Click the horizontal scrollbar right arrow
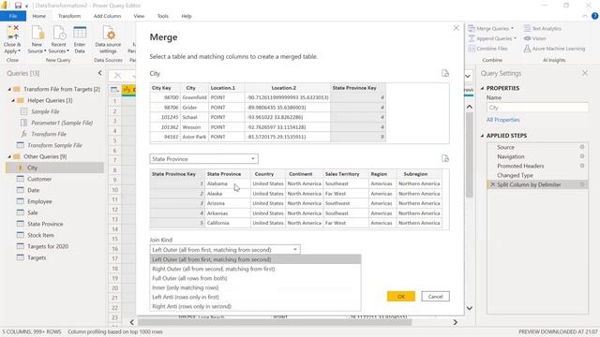Viewport: 600px width, 337px height. (x=456, y=322)
